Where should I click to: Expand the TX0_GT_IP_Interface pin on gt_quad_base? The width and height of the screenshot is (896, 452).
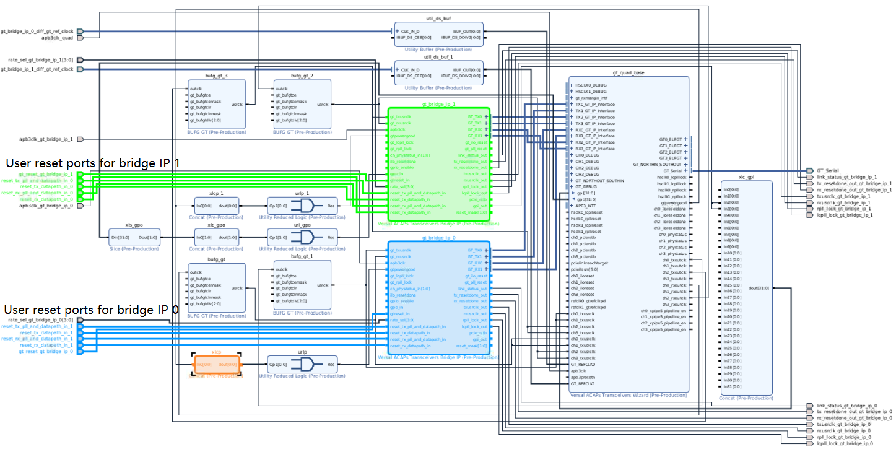571,105
